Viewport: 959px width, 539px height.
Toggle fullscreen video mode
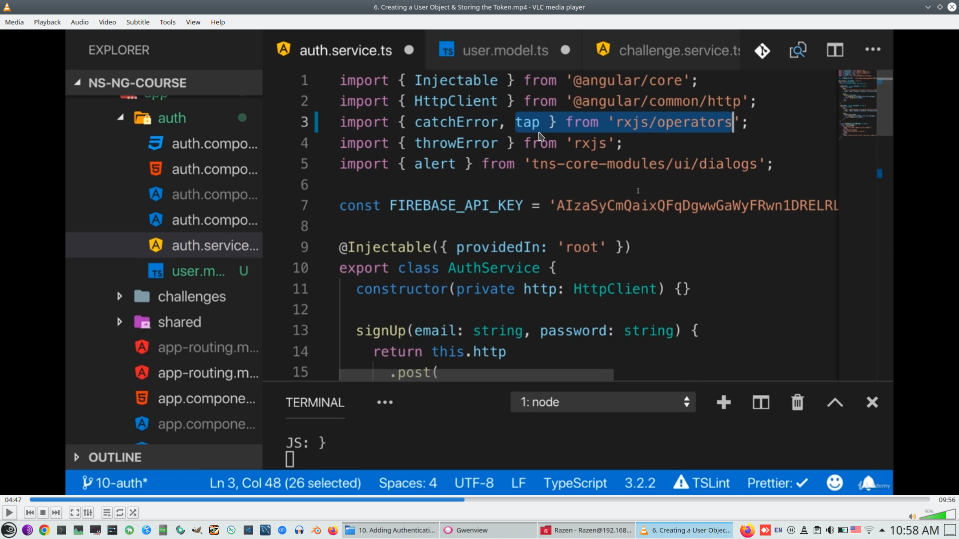74,513
